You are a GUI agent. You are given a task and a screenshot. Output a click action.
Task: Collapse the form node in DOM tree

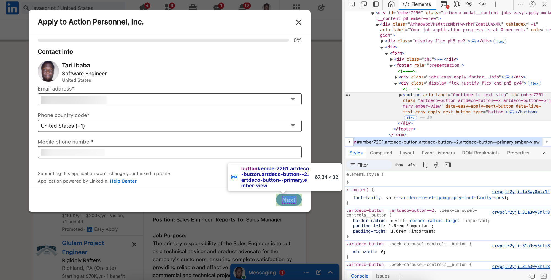[387, 53]
